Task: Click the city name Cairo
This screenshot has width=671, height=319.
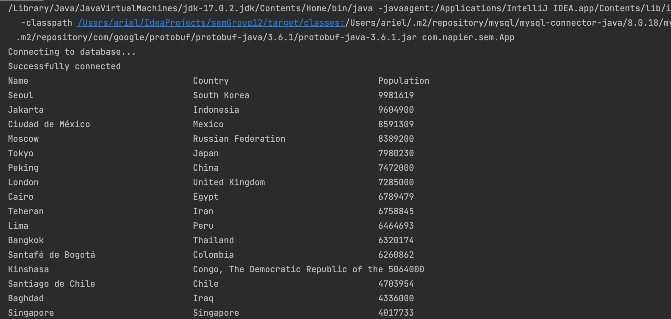Action: coord(21,197)
